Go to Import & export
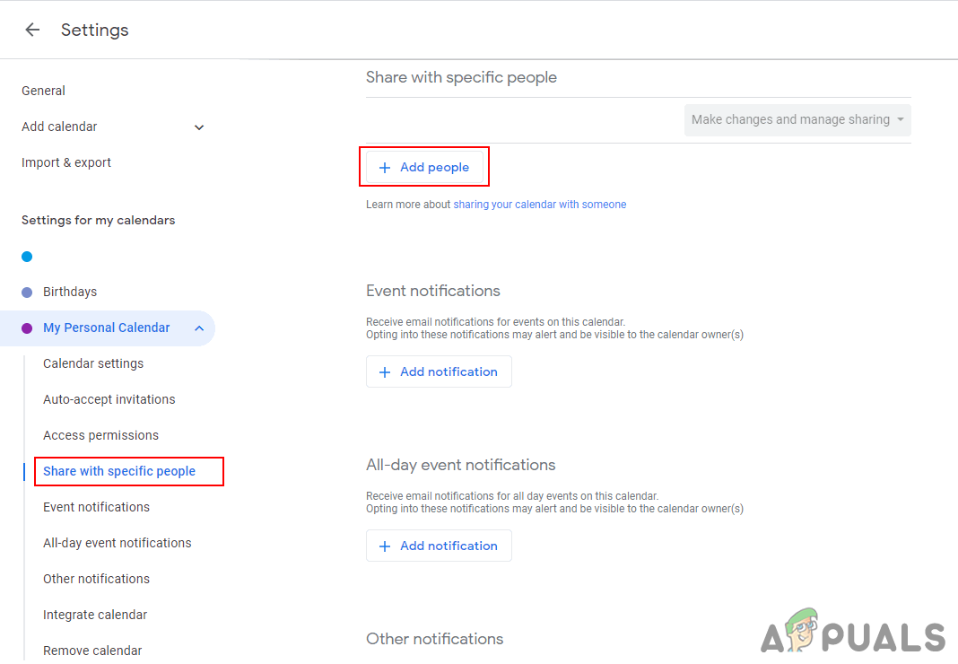 pos(66,162)
